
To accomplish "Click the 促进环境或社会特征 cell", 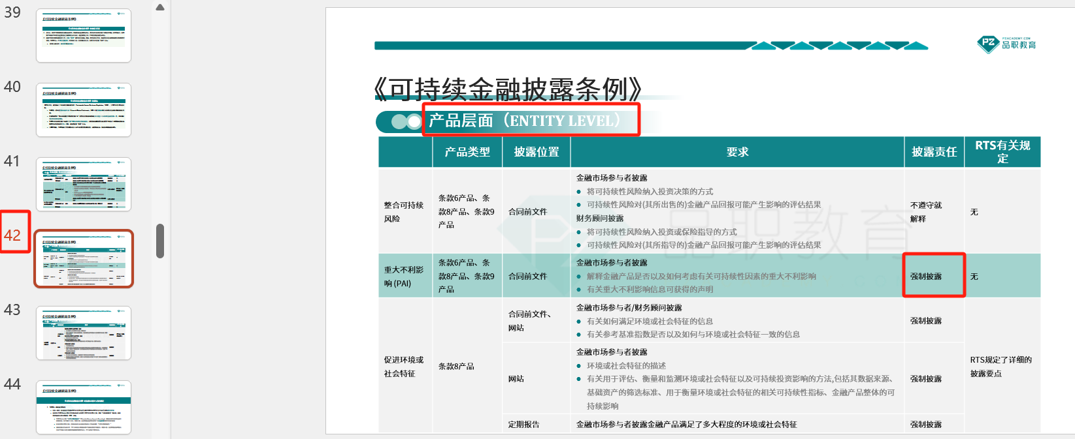I will tap(405, 367).
